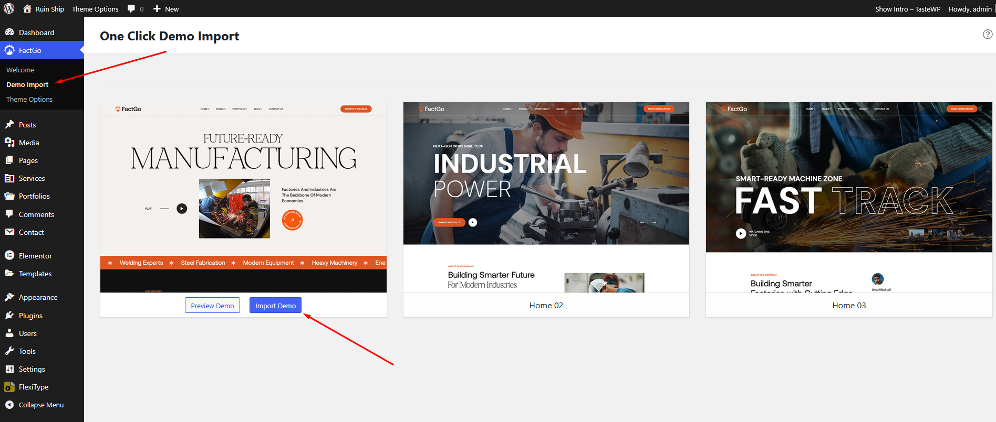The width and height of the screenshot is (996, 422).
Task: Click the Import Demo button
Action: point(275,306)
